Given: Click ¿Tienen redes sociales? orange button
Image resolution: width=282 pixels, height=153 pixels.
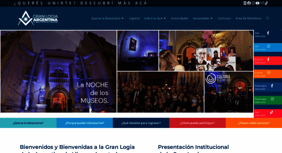Looking at the screenshot, I should coord(254,123).
